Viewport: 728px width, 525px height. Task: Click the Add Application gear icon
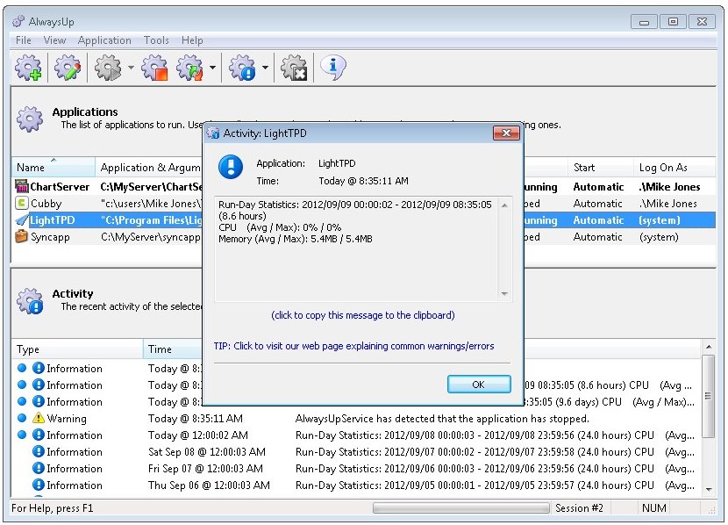[30, 68]
